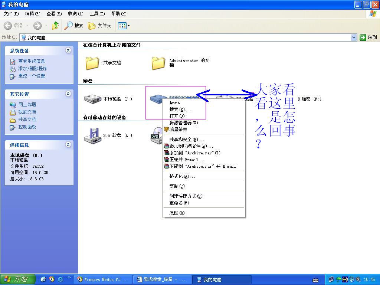This screenshot has width=380, height=285.
Task: Toggle the Folders (文件夹) pane button
Action: click(99, 26)
